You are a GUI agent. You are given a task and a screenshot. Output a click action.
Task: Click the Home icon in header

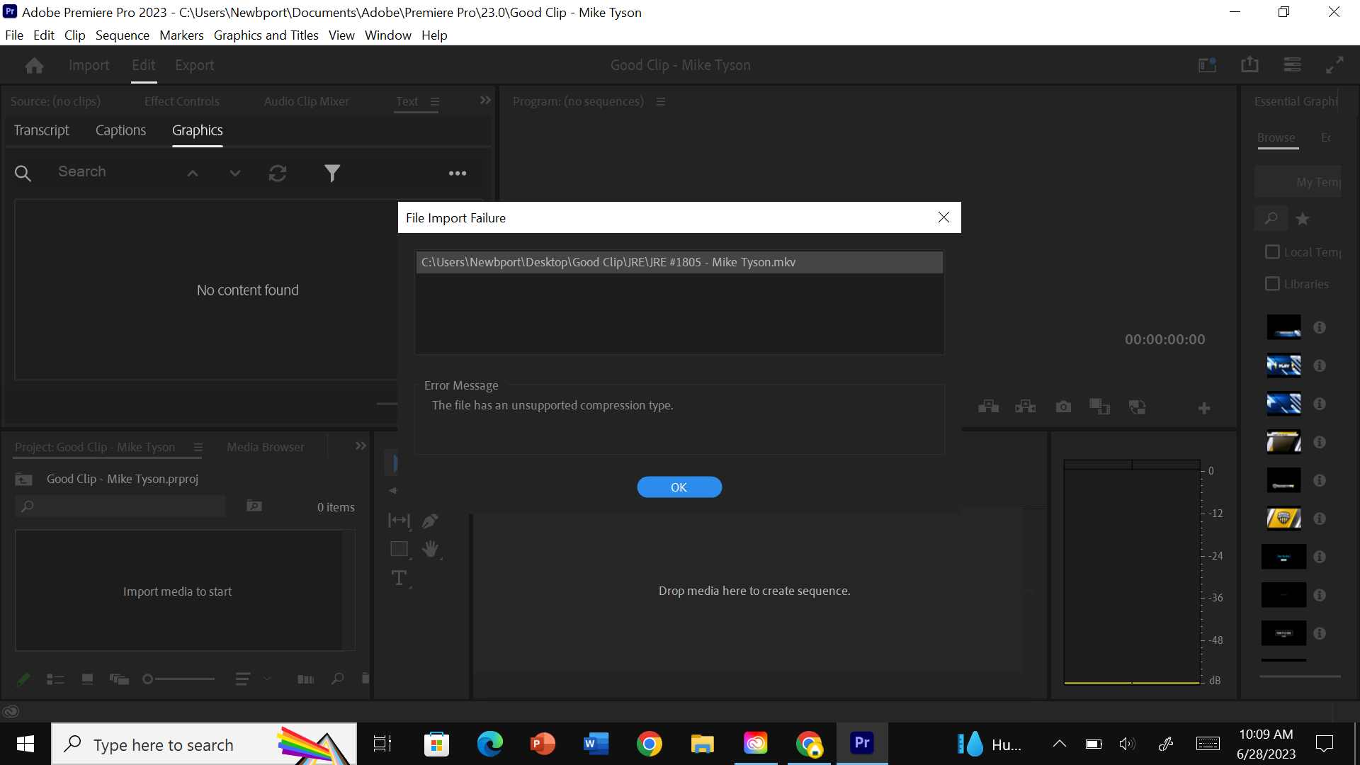[x=34, y=66]
